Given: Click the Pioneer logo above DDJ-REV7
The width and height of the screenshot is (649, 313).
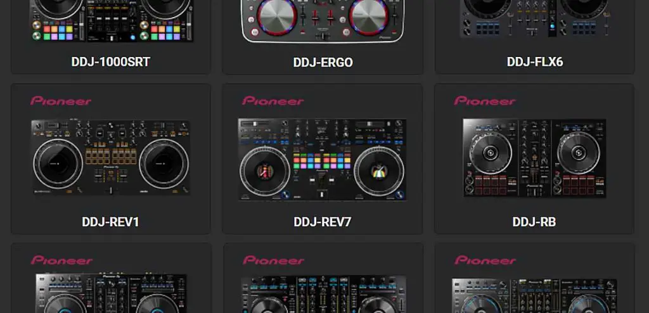Looking at the screenshot, I should [x=273, y=101].
